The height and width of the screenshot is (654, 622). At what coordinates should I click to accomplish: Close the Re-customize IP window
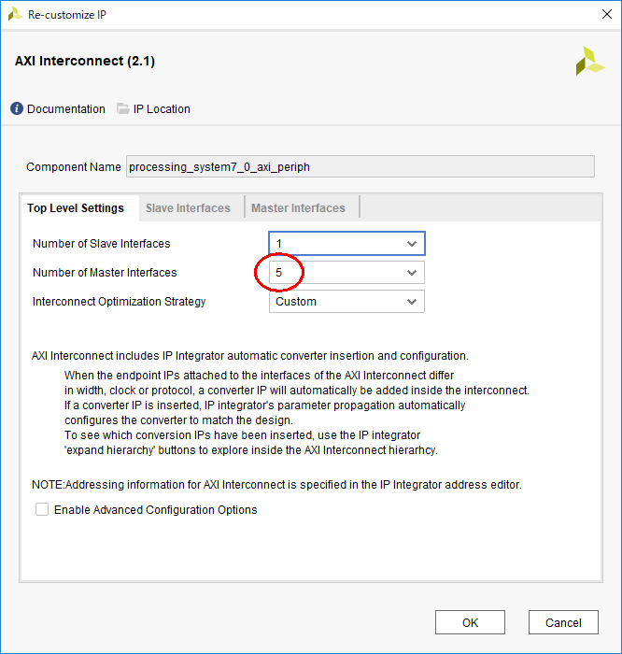[601, 15]
